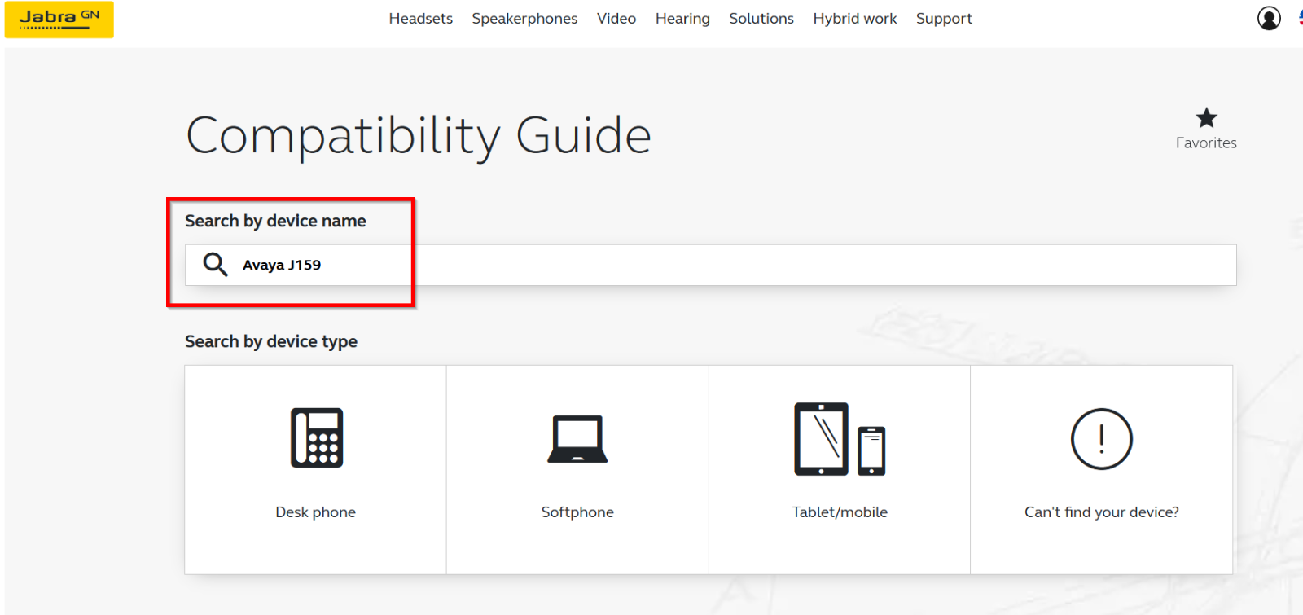This screenshot has height=615, width=1303.
Task: Click the magnifying glass search icon
Action: point(215,265)
